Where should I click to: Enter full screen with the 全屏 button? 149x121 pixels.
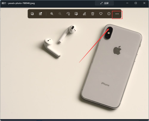[x=104, y=3]
